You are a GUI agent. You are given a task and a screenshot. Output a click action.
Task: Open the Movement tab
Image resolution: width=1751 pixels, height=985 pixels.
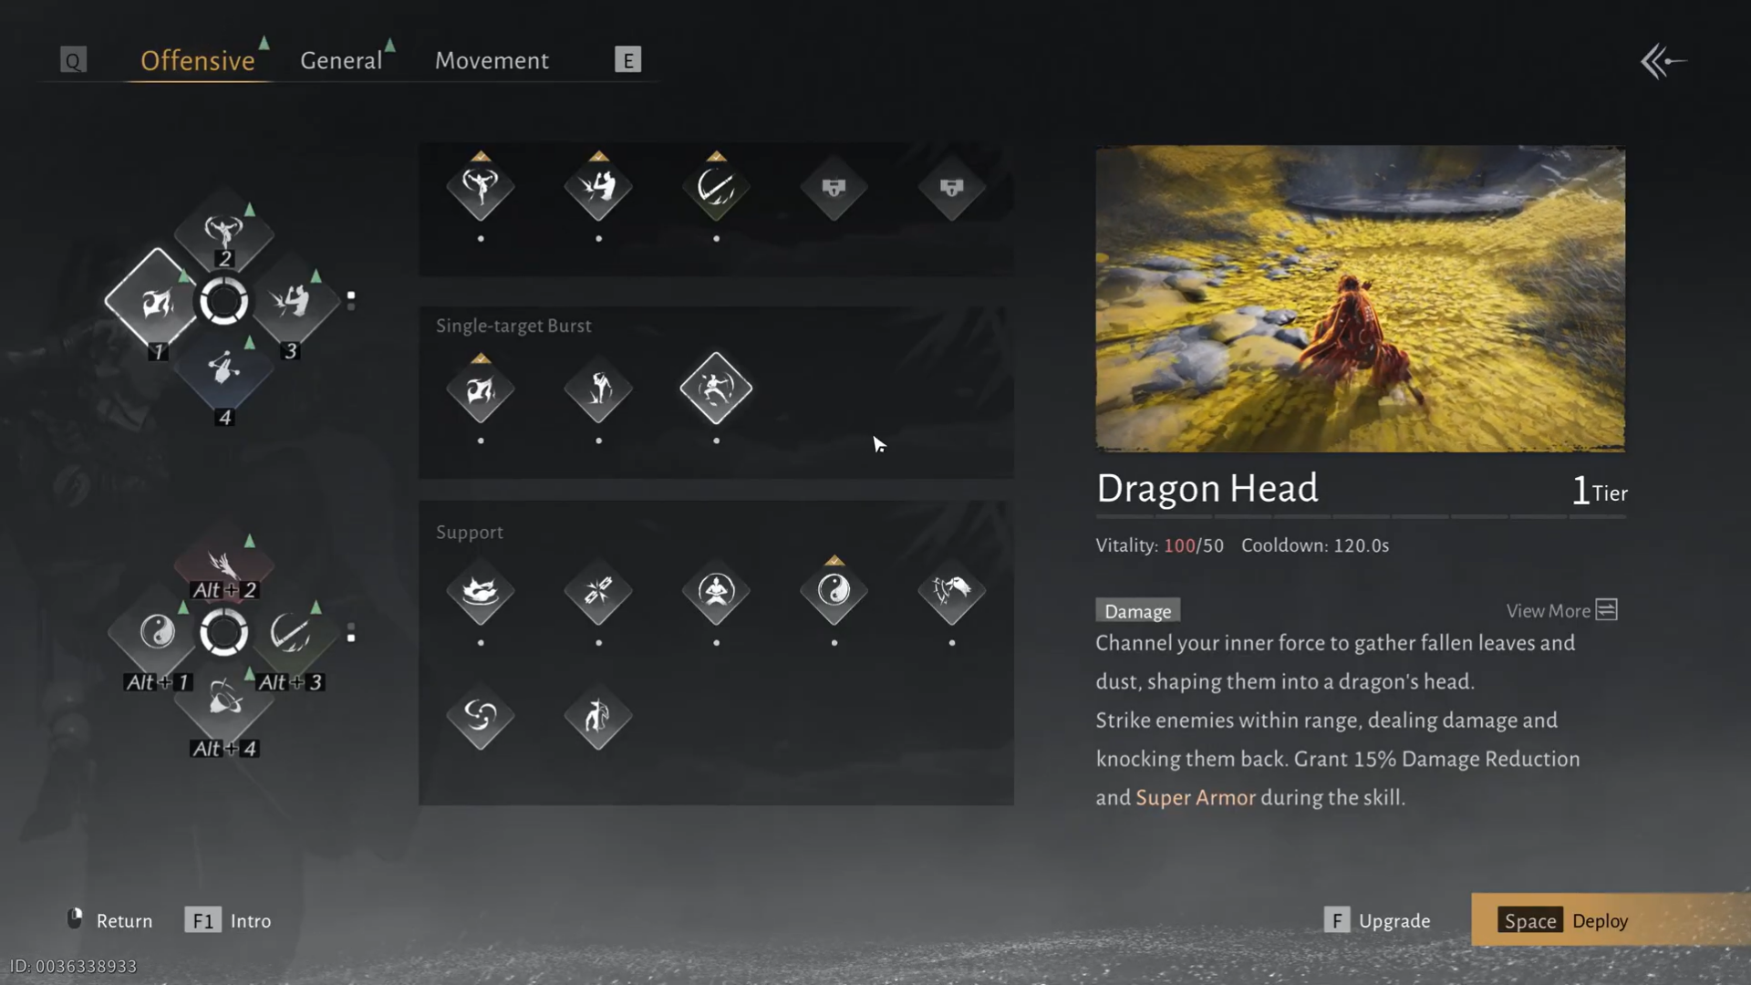click(x=492, y=60)
